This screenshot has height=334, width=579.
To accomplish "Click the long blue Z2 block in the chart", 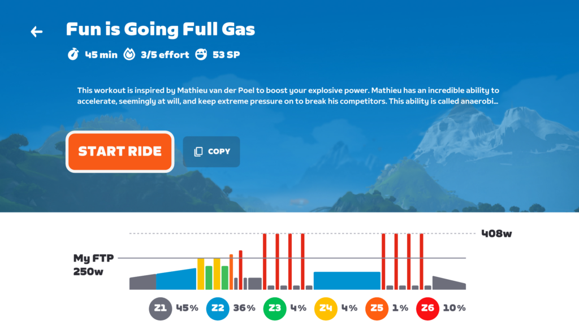I will coord(347,281).
